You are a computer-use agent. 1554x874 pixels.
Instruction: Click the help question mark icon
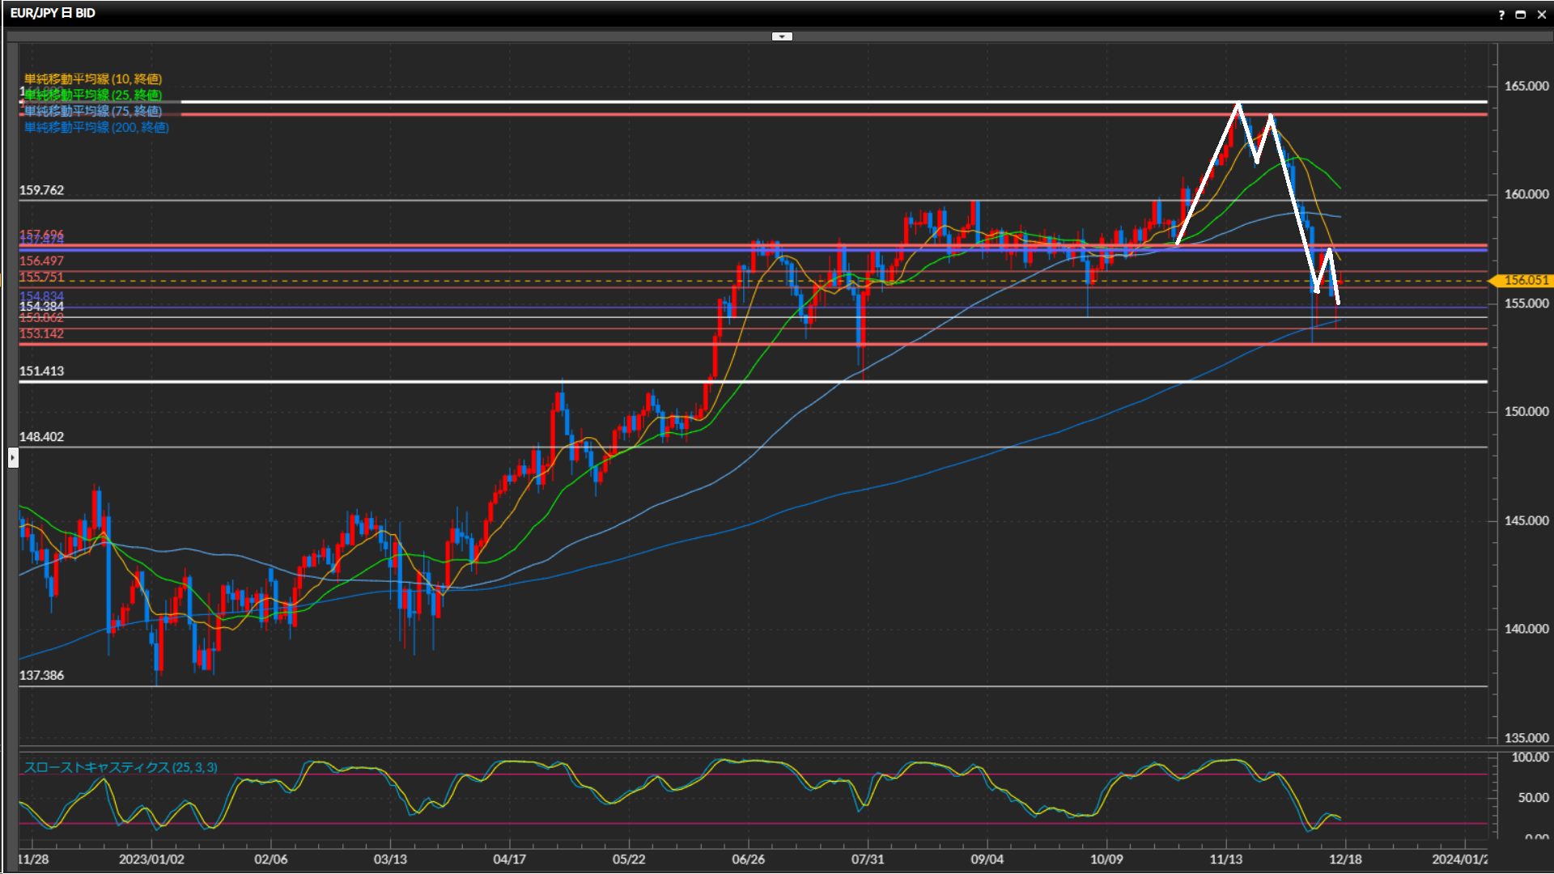click(1501, 15)
